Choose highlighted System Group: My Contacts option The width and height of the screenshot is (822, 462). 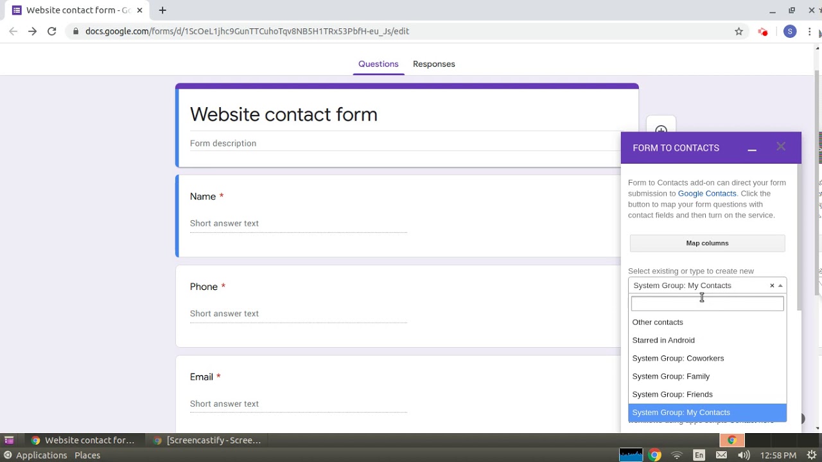click(707, 413)
